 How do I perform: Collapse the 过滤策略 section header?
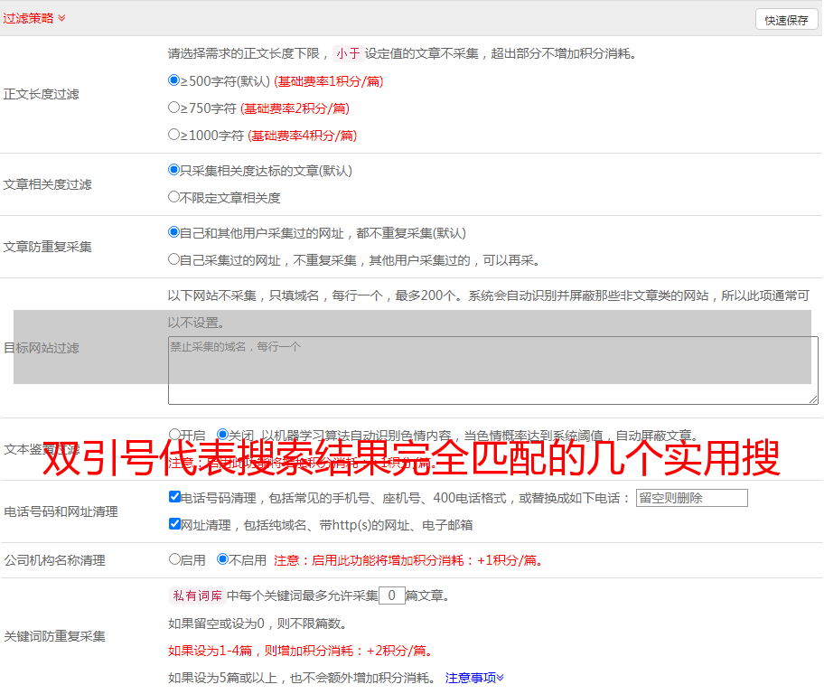coord(34,18)
